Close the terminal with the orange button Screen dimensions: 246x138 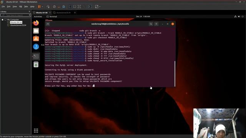click(x=173, y=24)
